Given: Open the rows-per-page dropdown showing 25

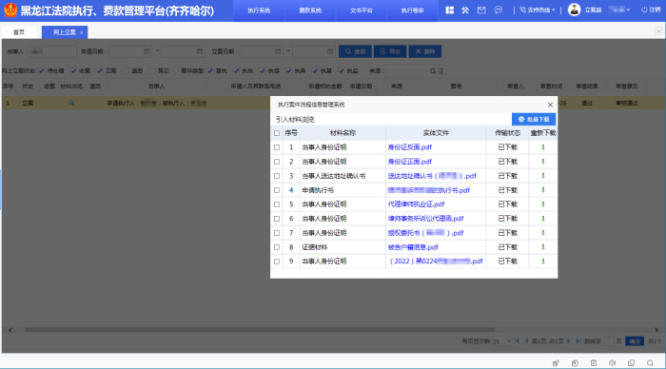Looking at the screenshot, I should point(501,341).
